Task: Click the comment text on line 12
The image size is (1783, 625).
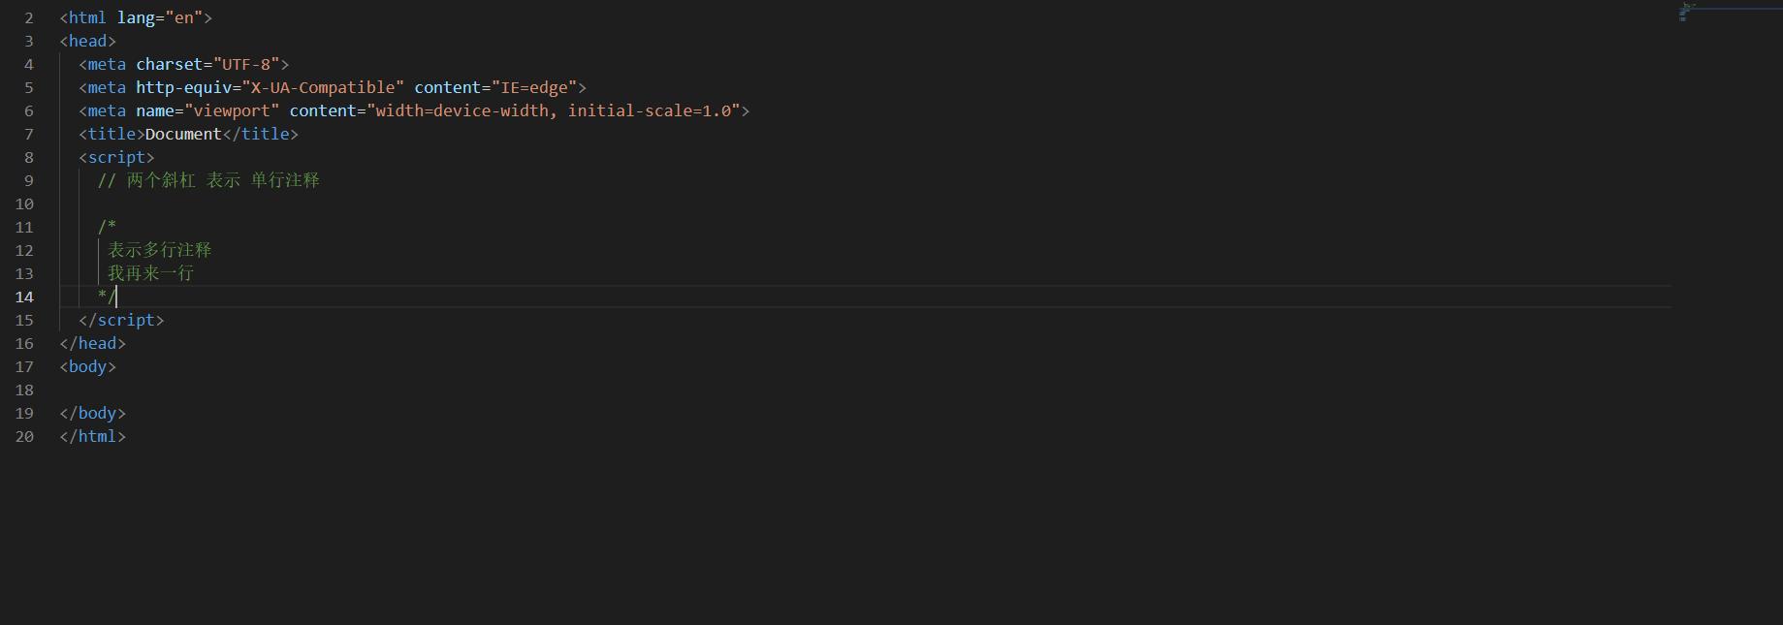Action: pyautogui.click(x=159, y=250)
